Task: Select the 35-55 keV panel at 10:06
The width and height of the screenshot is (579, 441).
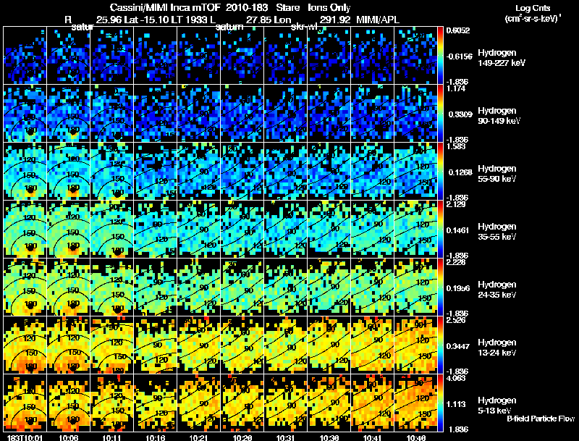Action: (68, 230)
